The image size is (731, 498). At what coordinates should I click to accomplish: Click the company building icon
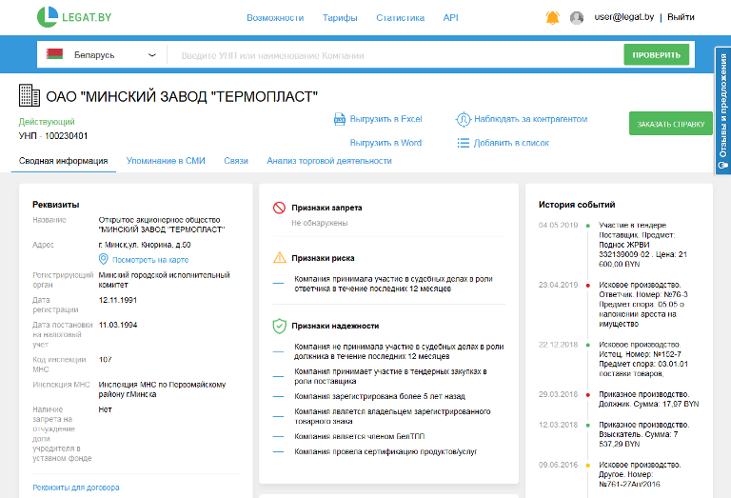pos(30,95)
